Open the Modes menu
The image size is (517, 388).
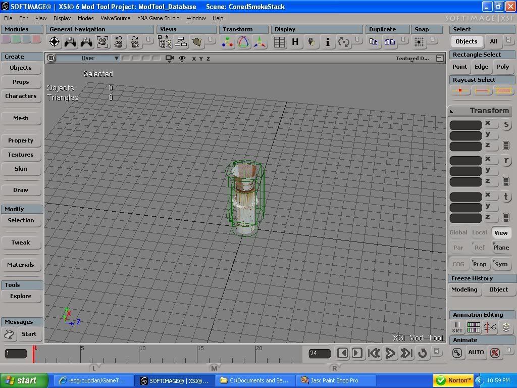pyautogui.click(x=85, y=18)
